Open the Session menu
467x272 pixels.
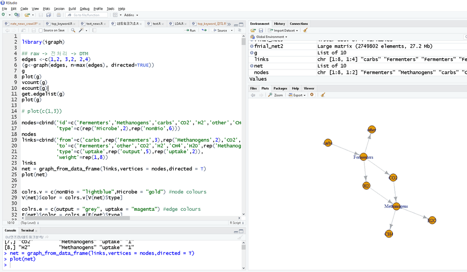(59, 9)
